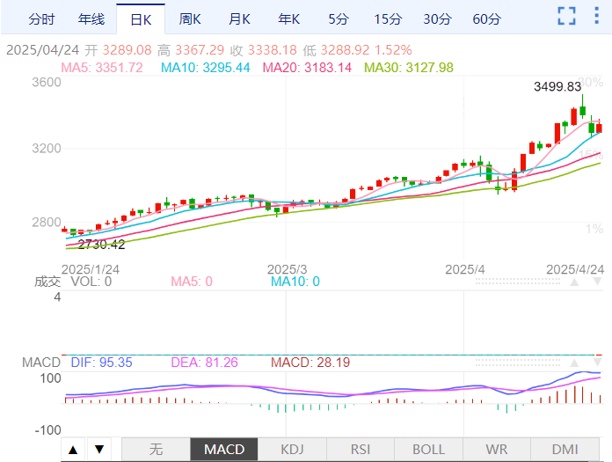Click the DIF: 95.35 value
612x462 pixels.
(x=101, y=363)
